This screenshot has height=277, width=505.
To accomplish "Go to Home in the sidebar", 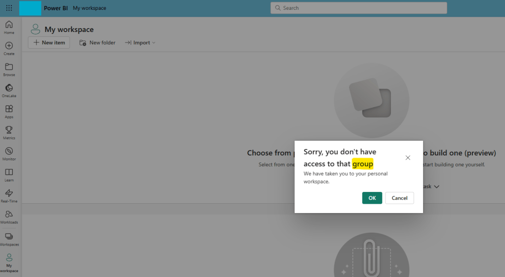I will click(9, 27).
